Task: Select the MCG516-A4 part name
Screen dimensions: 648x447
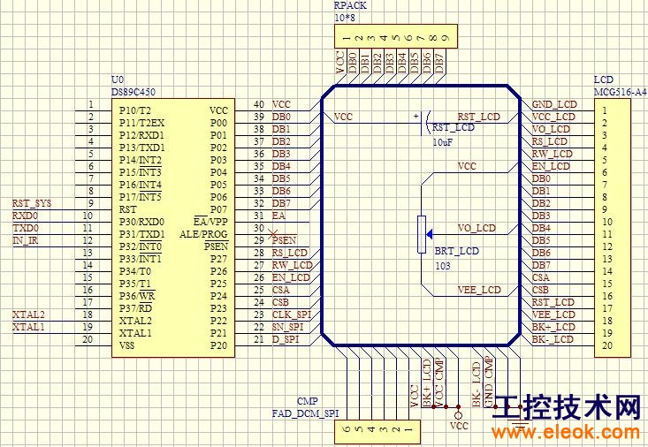Action: (x=620, y=92)
